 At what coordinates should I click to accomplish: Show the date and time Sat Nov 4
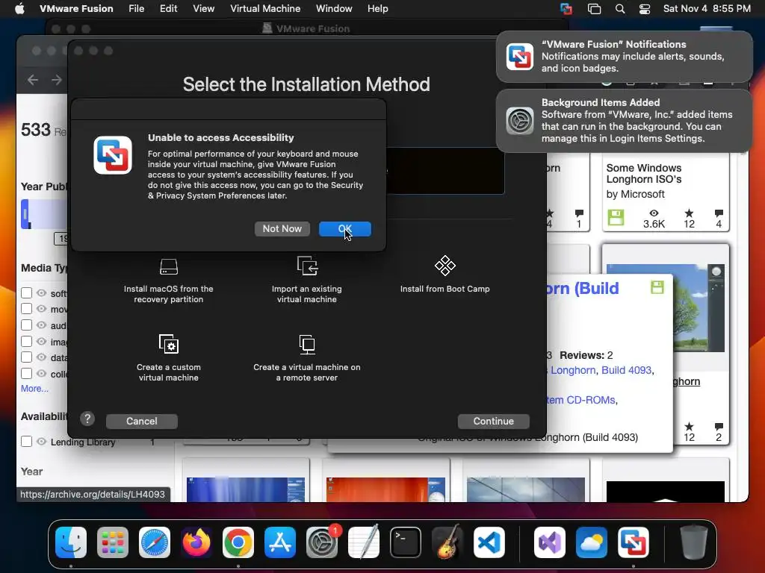pyautogui.click(x=707, y=9)
